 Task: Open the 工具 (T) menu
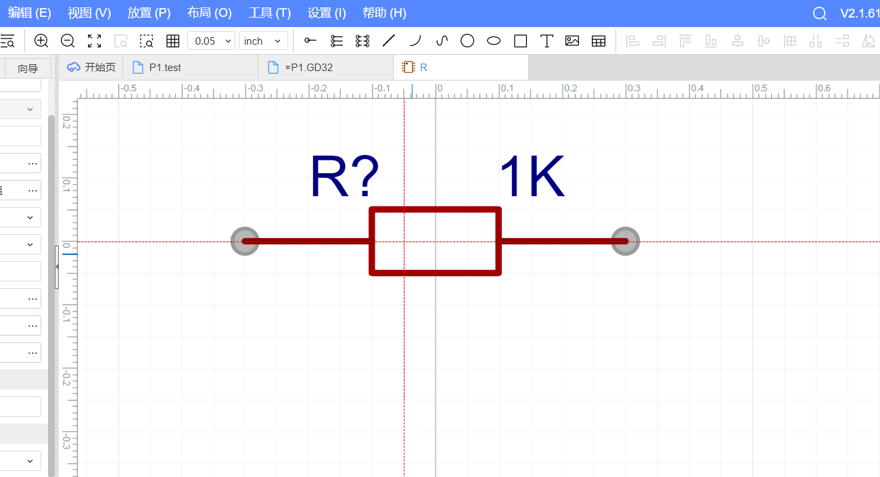tap(269, 13)
